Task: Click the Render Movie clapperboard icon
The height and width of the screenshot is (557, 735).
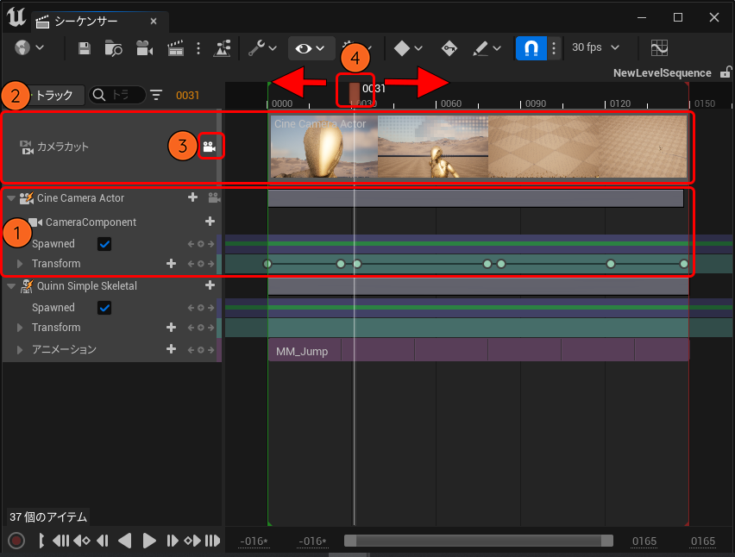Action: [x=176, y=48]
